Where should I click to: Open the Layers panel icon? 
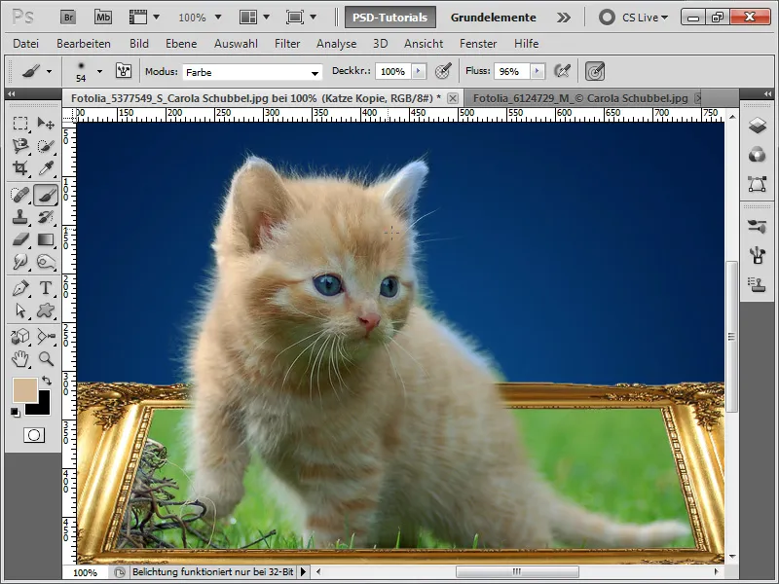click(x=757, y=127)
